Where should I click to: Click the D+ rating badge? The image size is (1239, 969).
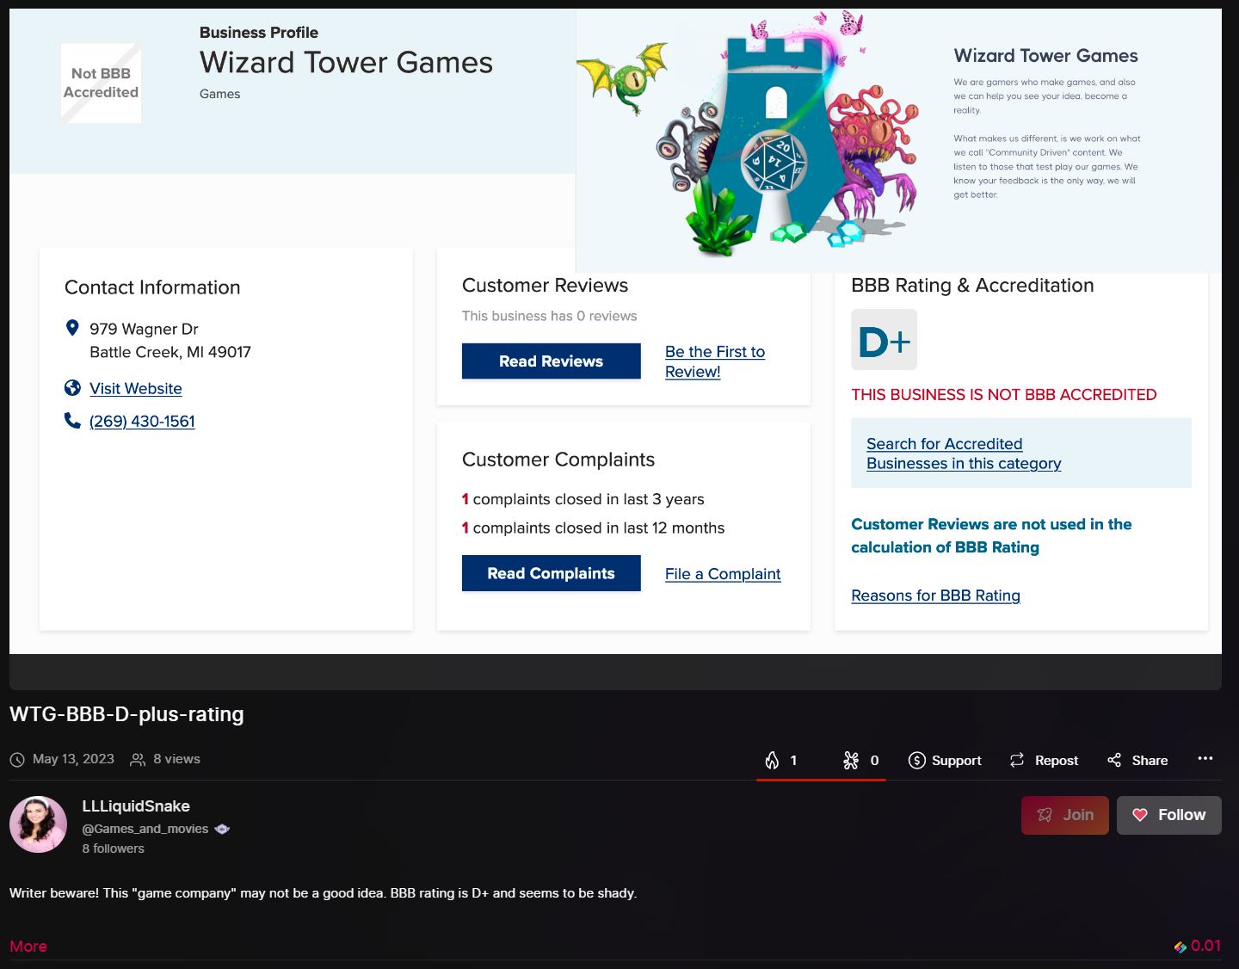884,340
